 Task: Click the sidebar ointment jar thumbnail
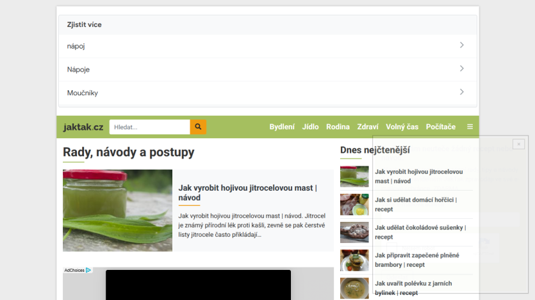354,177
